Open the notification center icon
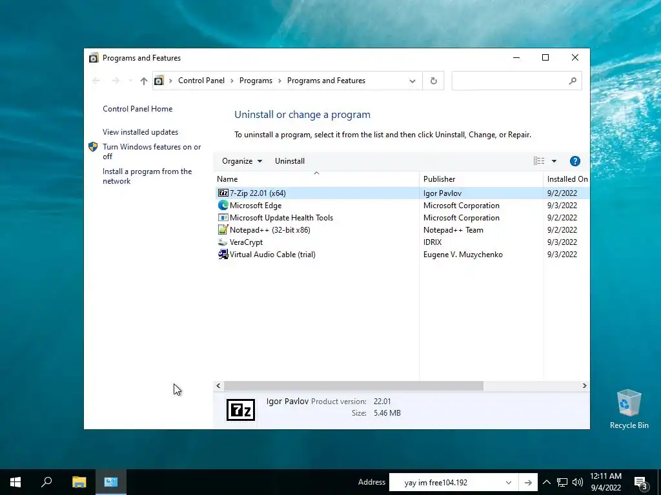The image size is (661, 495). pos(641,482)
